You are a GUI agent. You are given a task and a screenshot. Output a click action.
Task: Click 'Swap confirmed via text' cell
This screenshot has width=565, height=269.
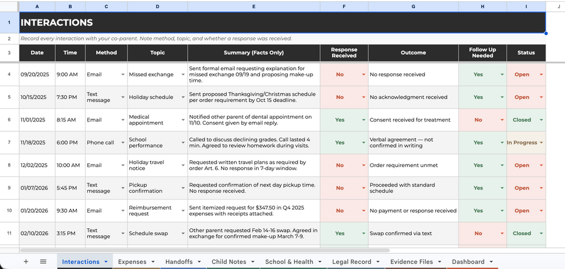pyautogui.click(x=413, y=233)
